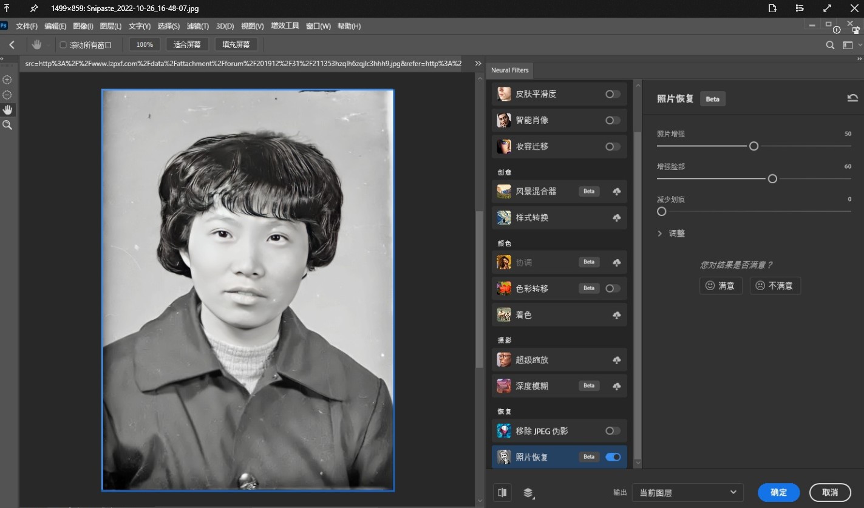
Task: Click the 增强脸部 slider handle
Action: click(772, 178)
